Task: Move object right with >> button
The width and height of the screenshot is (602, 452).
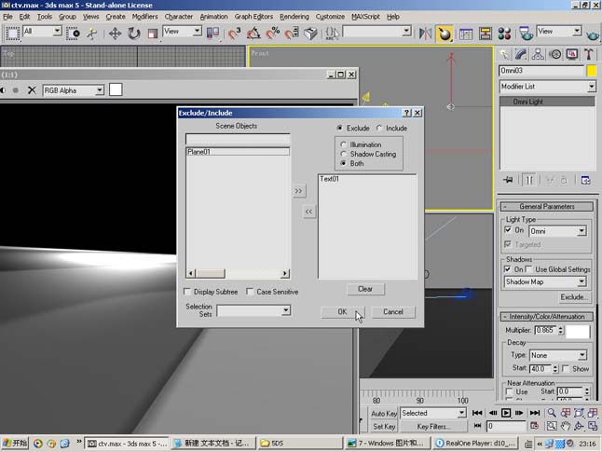Action: pyautogui.click(x=298, y=191)
